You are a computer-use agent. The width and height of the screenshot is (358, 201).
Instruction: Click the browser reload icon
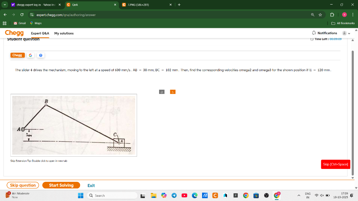(22, 15)
